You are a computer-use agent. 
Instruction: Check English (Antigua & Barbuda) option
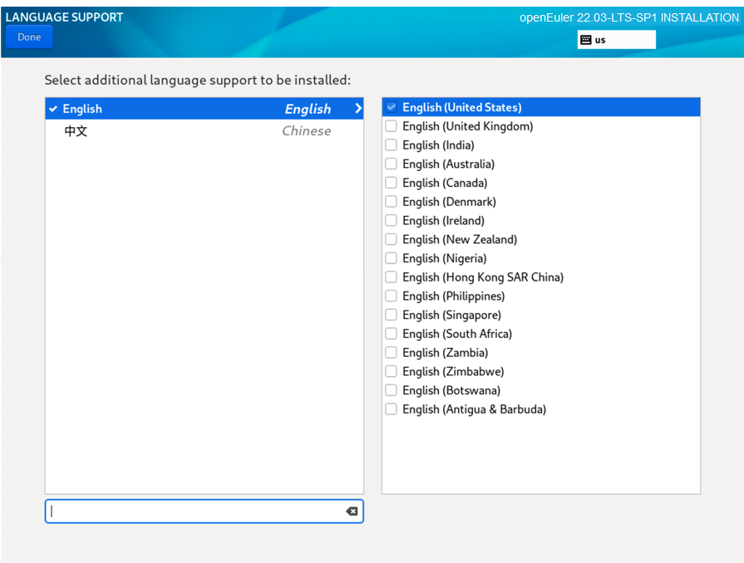click(391, 409)
